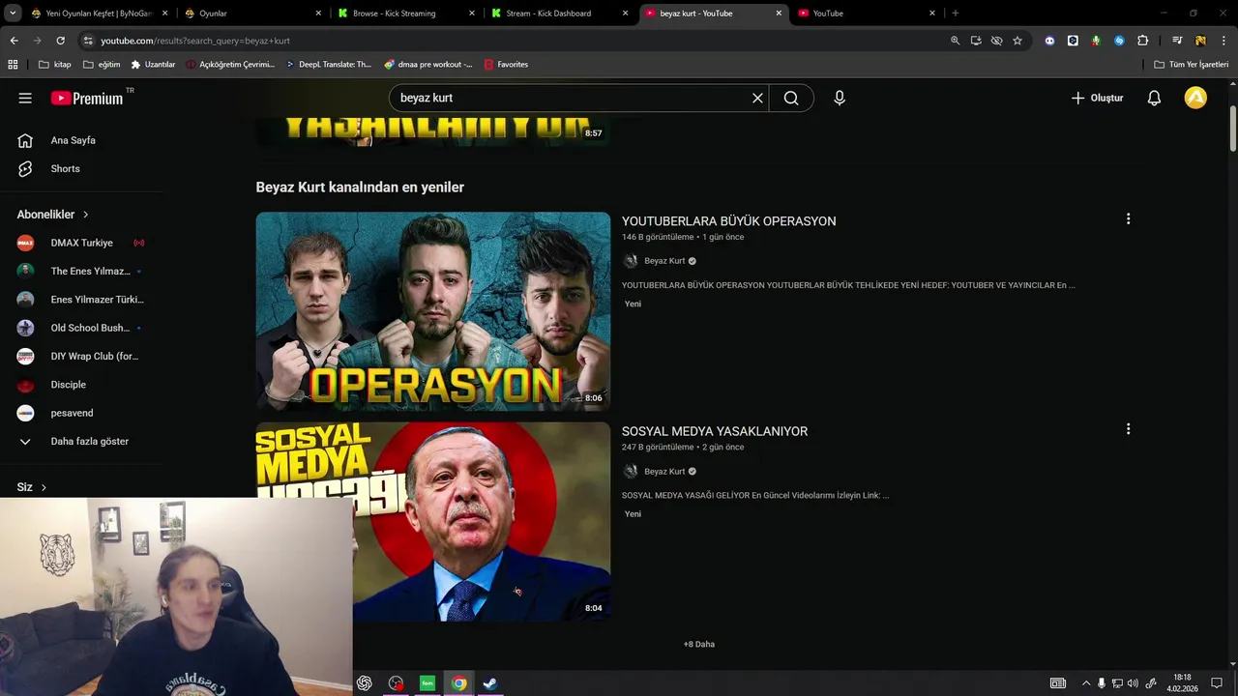Expand the Abonelikler section chevron
The image size is (1238, 696).
coord(85,215)
